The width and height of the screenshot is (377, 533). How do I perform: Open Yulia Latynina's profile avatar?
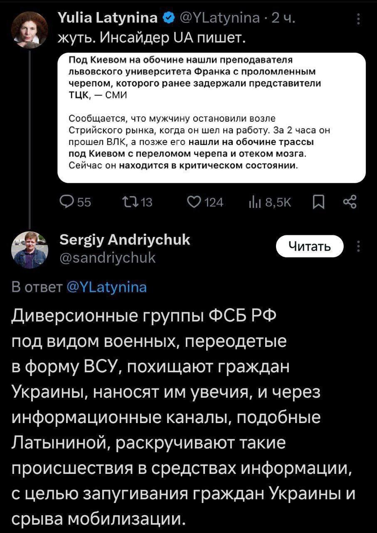(30, 30)
